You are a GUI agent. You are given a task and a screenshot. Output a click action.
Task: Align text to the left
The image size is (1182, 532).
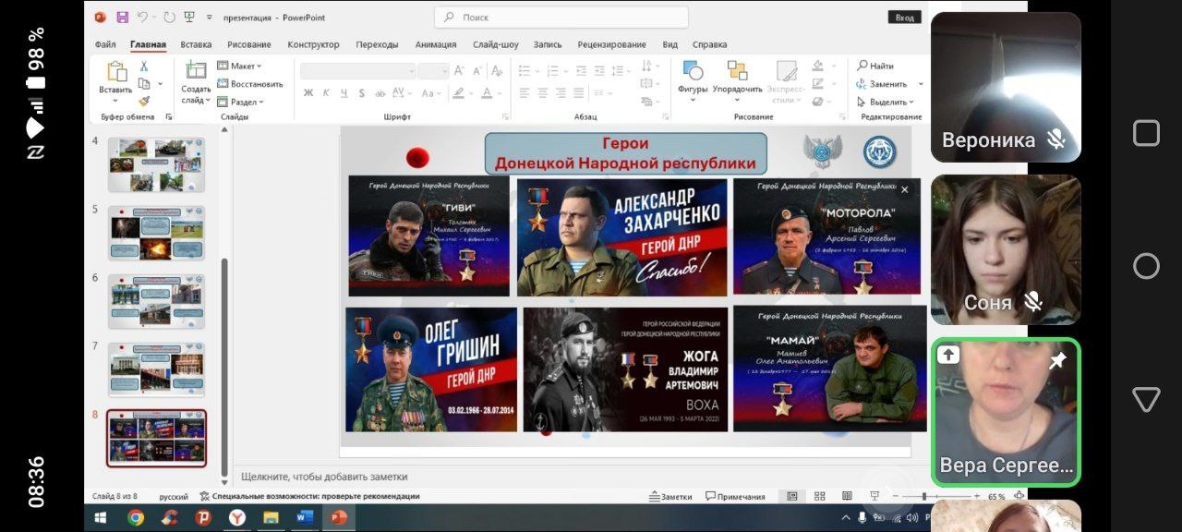pyautogui.click(x=525, y=92)
